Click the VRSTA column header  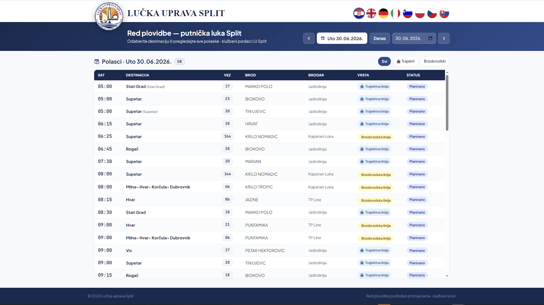363,75
